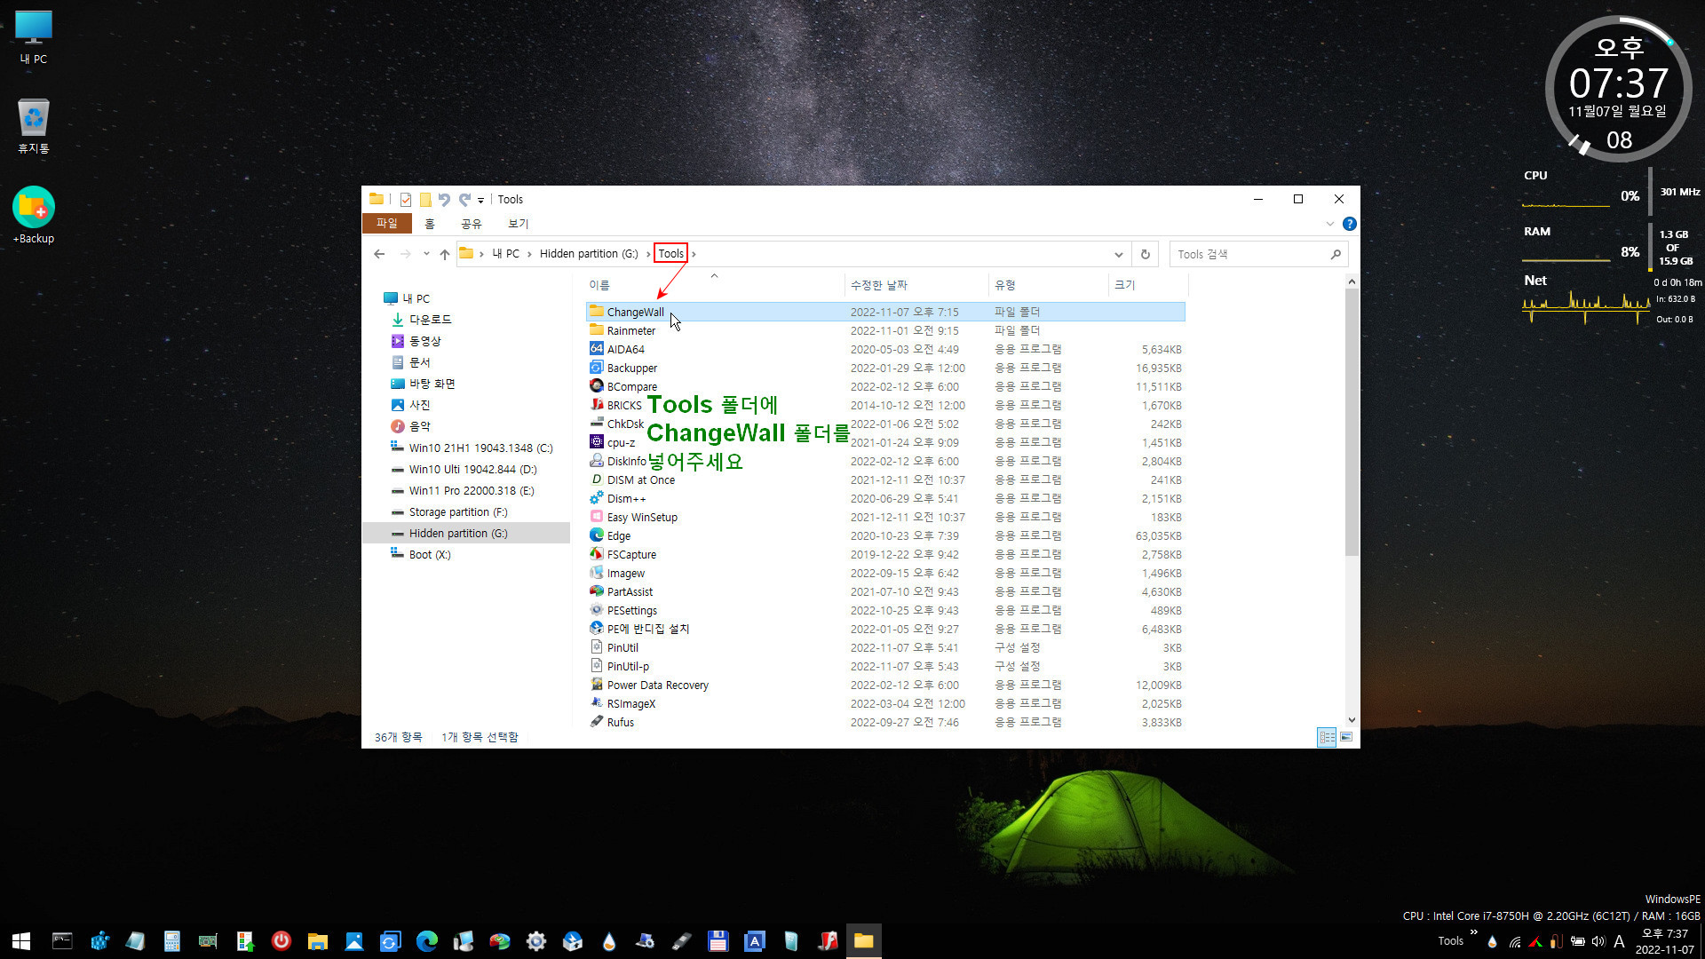This screenshot has height=959, width=1705.
Task: Click the red power button taskbar icon
Action: click(x=281, y=941)
